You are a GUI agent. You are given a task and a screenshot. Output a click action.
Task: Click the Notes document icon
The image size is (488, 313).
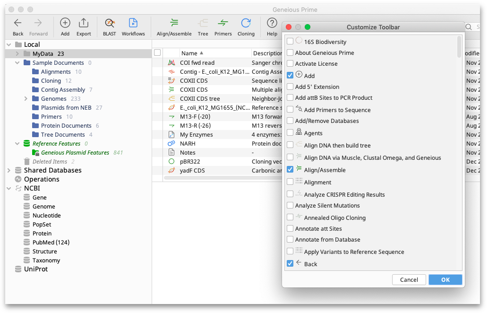[x=171, y=153]
